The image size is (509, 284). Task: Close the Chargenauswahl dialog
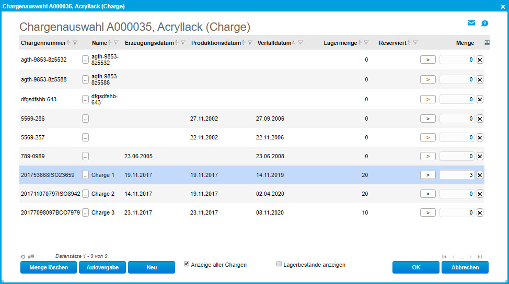pos(503,6)
